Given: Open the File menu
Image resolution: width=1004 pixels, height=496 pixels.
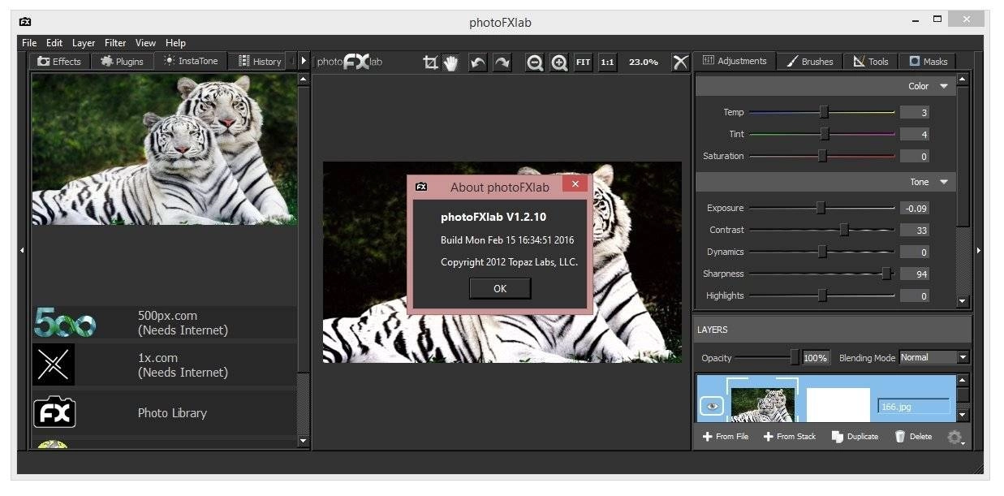Looking at the screenshot, I should pyautogui.click(x=29, y=43).
